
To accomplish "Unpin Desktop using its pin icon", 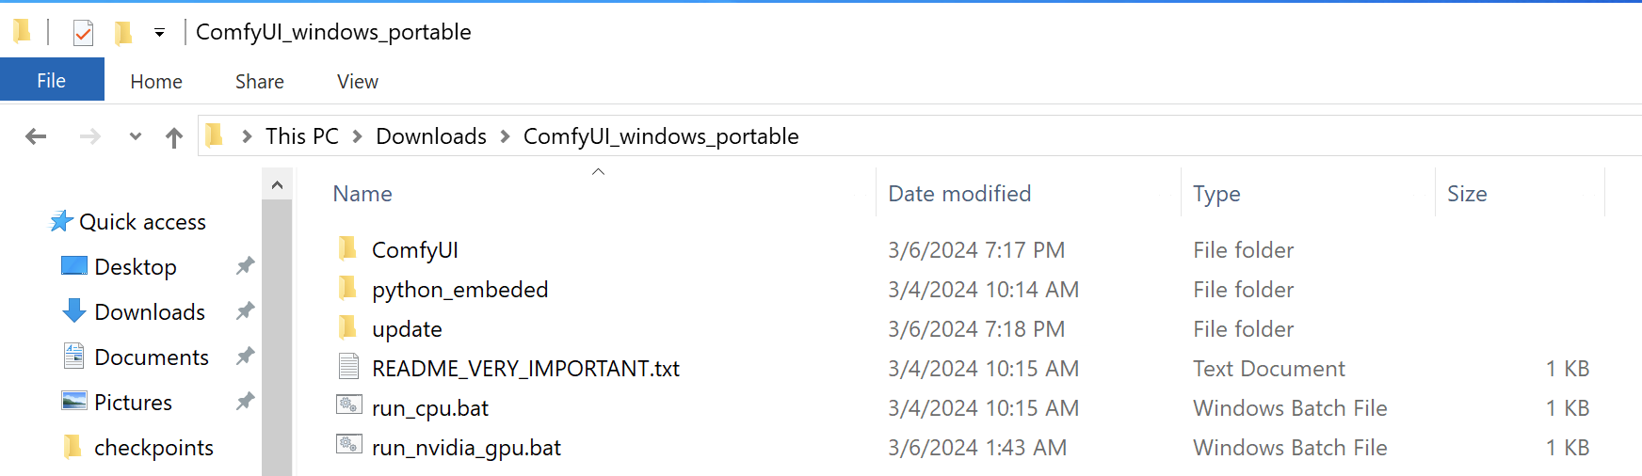I will 245,266.
